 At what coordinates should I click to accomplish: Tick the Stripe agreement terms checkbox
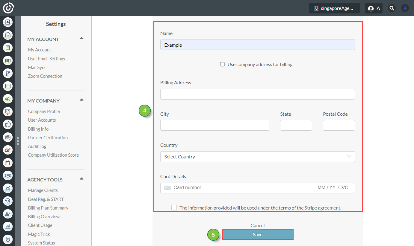(x=174, y=208)
